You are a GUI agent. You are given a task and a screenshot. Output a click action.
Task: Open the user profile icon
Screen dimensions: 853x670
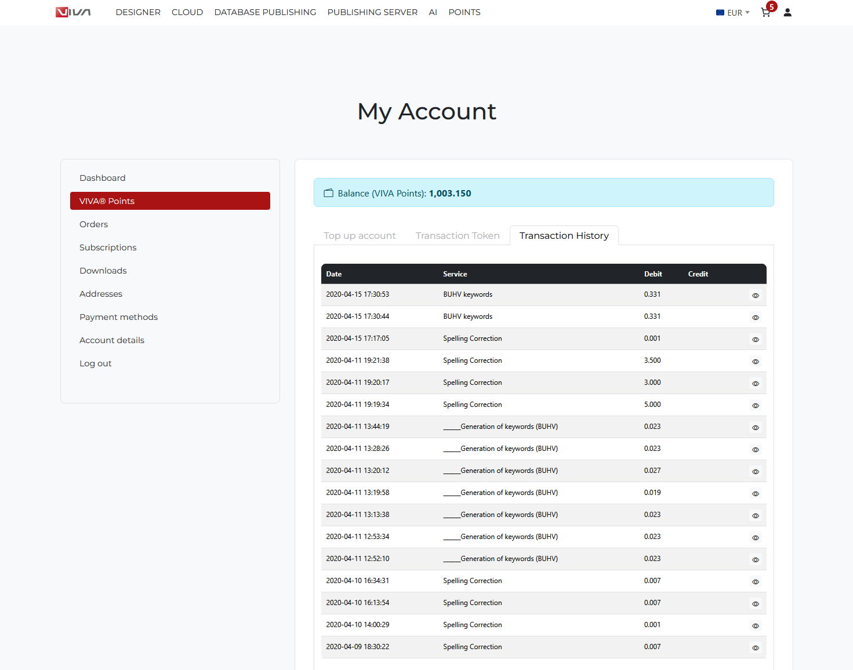point(787,12)
